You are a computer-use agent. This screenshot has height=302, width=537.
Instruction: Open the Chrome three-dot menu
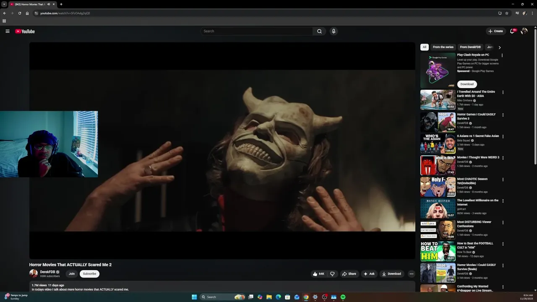(x=532, y=13)
